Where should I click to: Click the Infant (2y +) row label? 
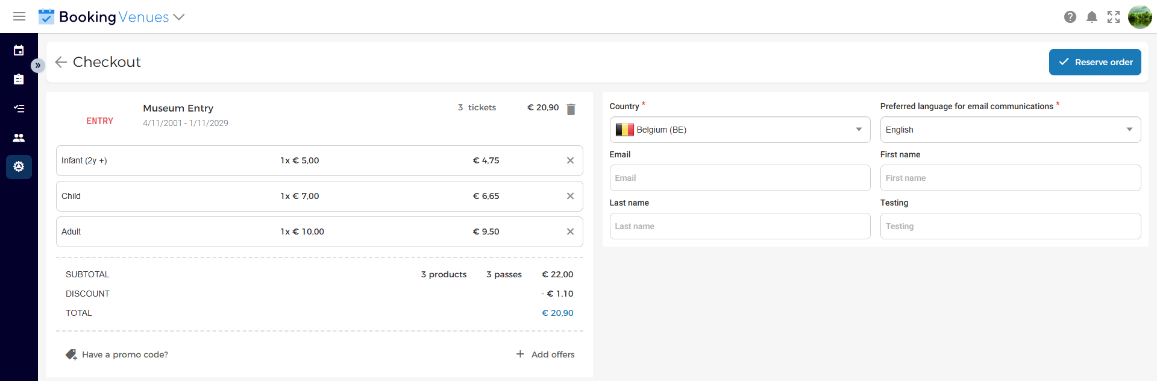84,160
